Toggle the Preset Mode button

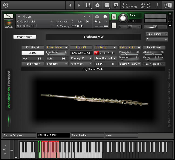coord(25,37)
